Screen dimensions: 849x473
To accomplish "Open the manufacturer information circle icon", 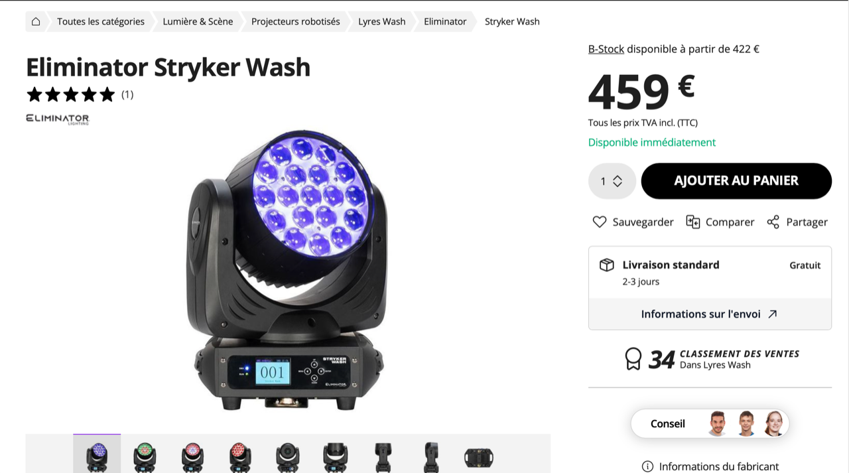I will tap(647, 466).
